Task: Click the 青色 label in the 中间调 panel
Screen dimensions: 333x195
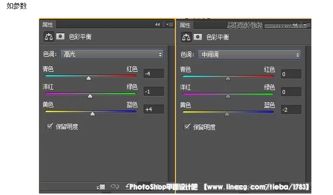Action: [x=185, y=69]
